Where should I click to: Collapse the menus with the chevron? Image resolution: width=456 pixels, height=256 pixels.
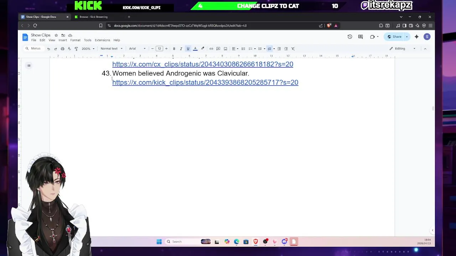tap(425, 49)
